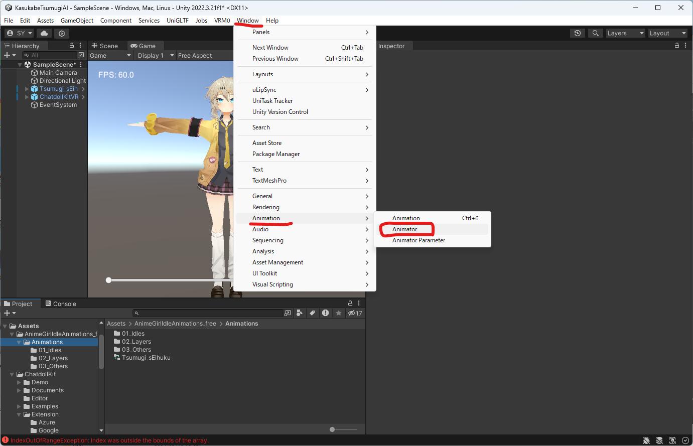Open the SY account dropdown
This screenshot has height=446, width=693.
coord(19,33)
